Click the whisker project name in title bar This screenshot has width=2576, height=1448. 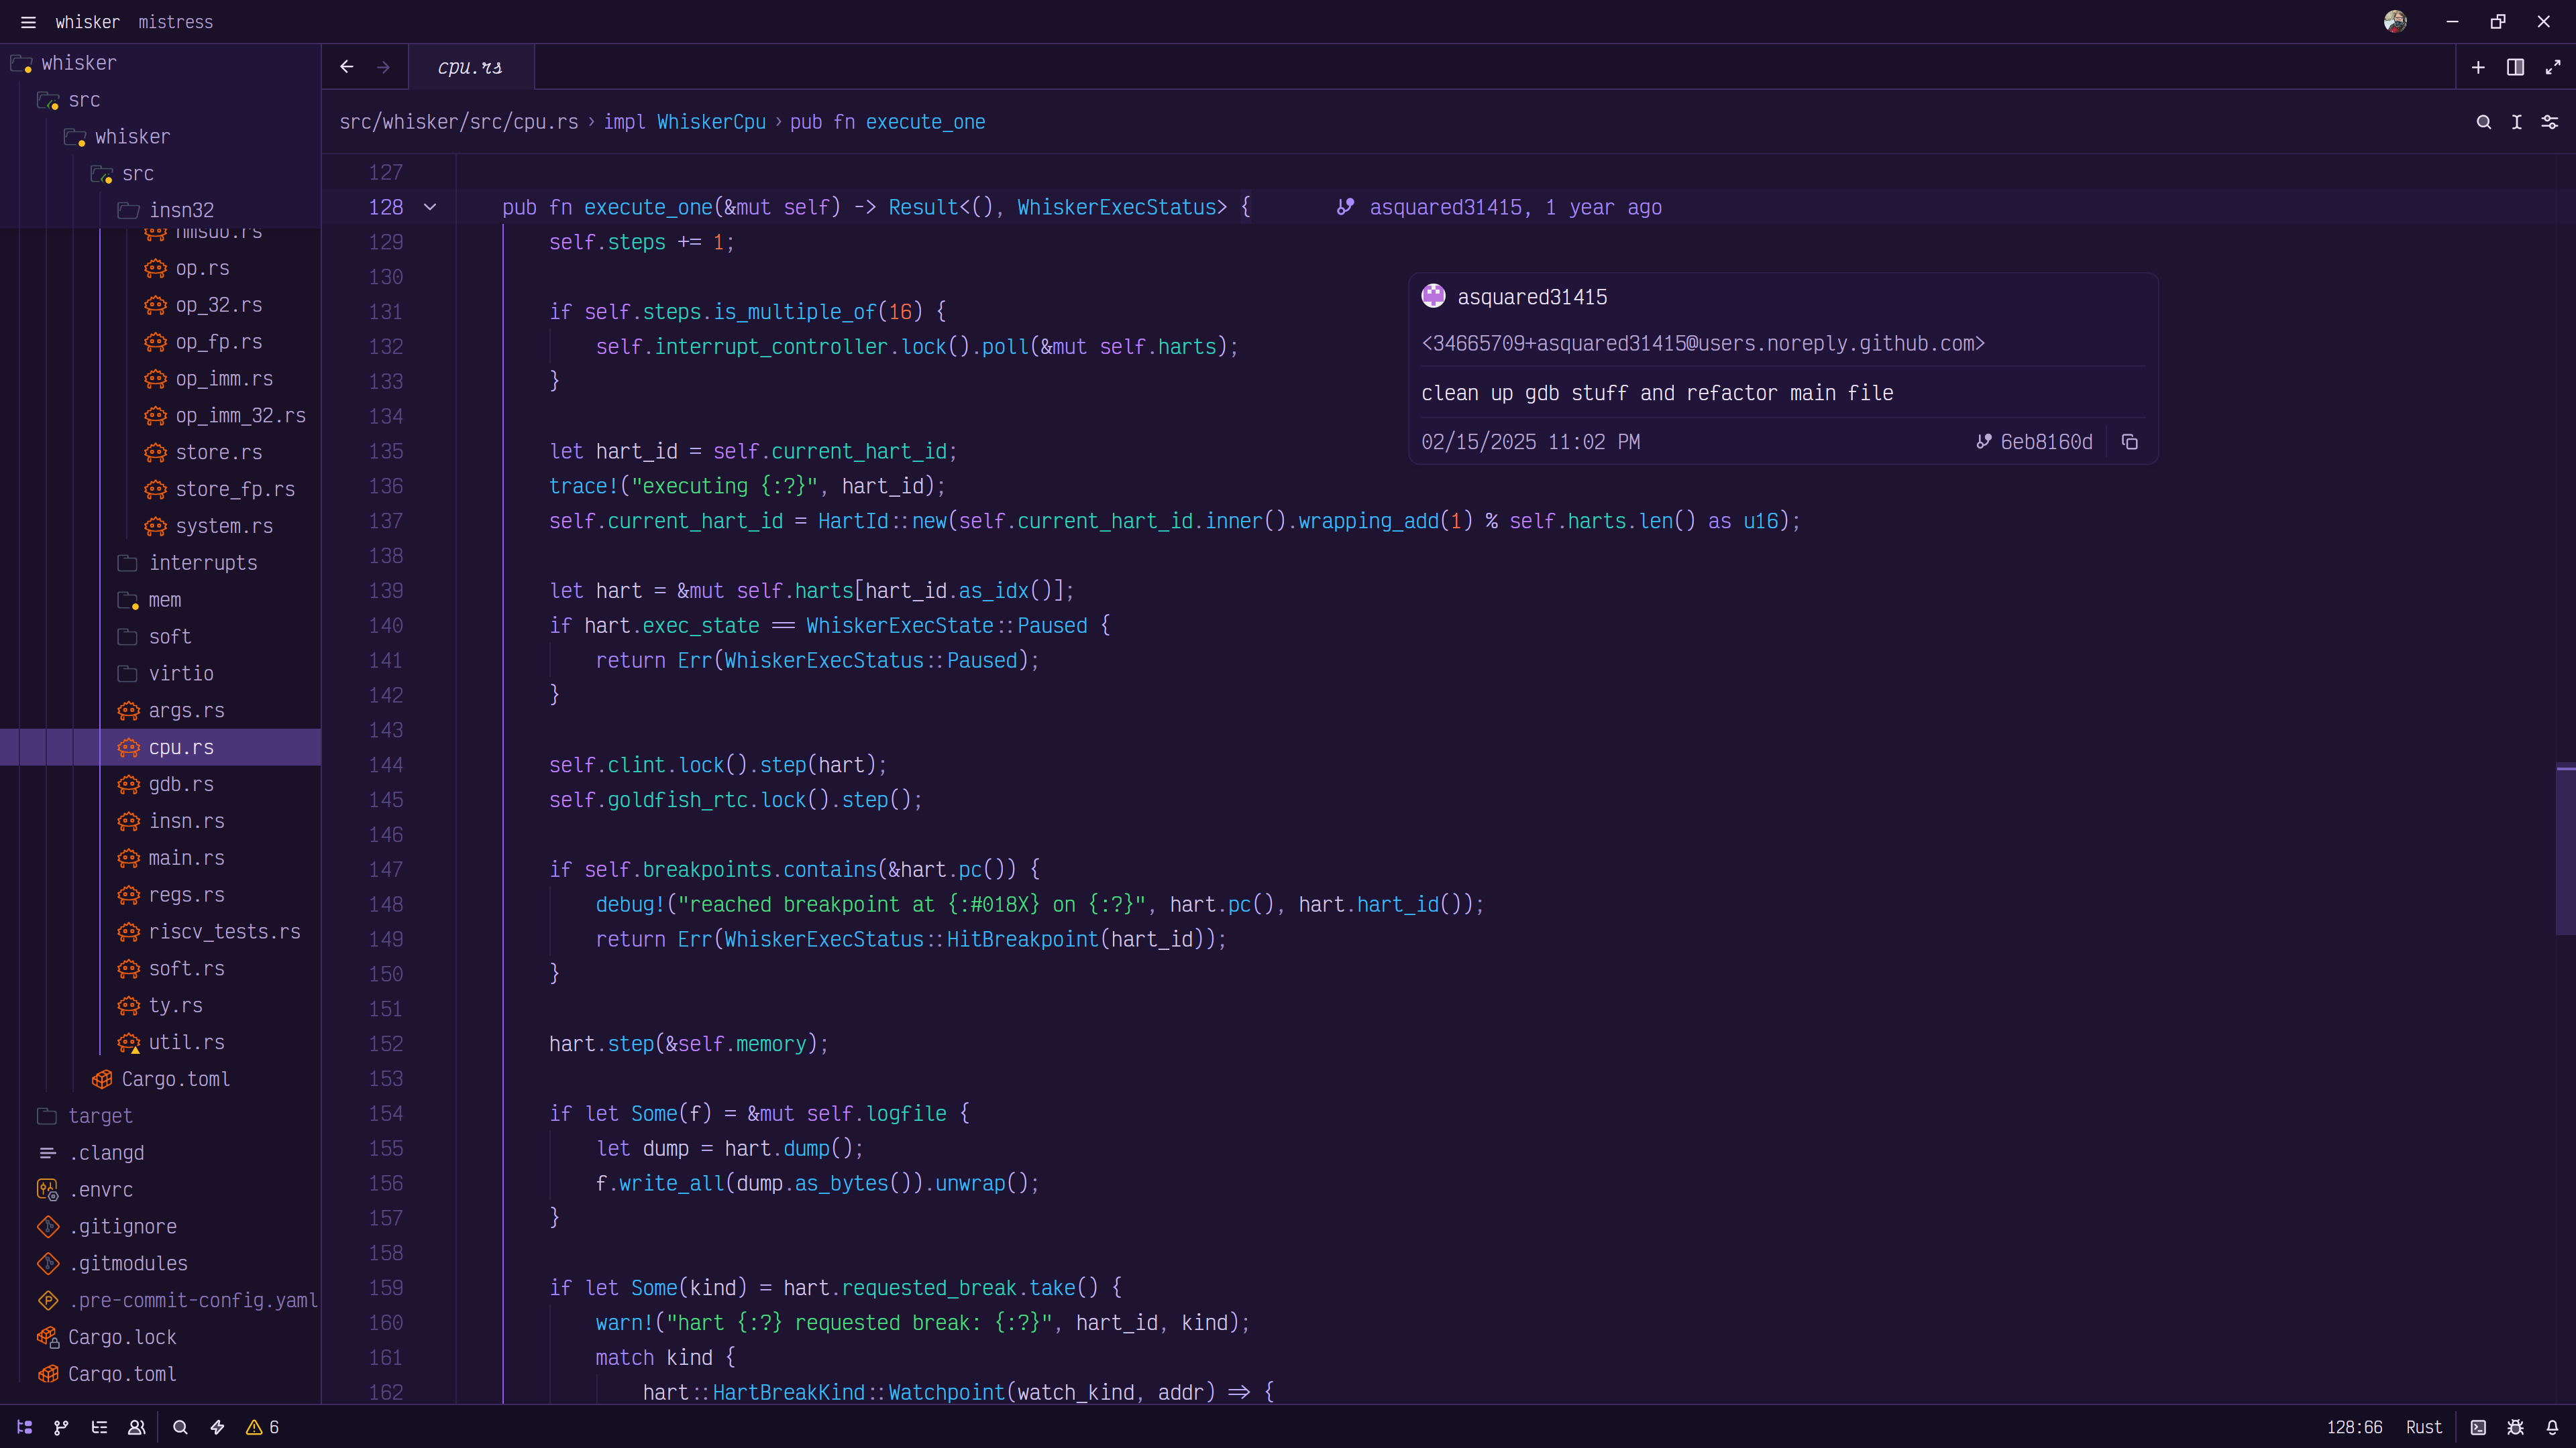click(87, 22)
